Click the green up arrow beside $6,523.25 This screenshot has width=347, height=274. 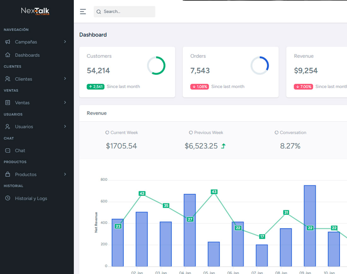point(223,146)
